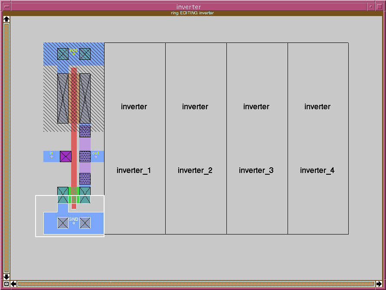Click the GND label in the layout

[x=73, y=219]
